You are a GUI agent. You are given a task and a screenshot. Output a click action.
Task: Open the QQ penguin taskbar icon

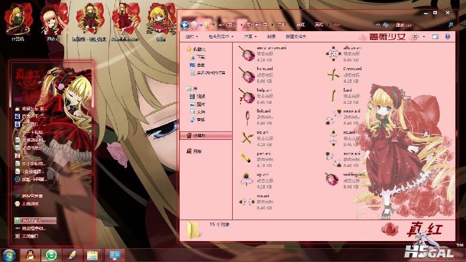tap(30, 255)
